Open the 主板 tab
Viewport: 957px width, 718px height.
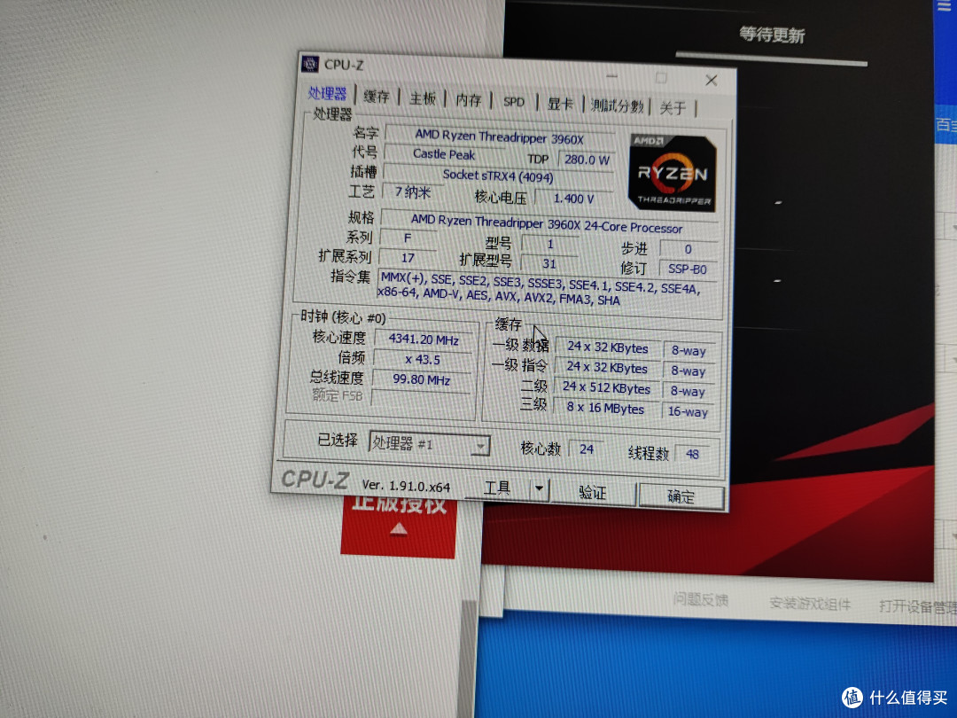[423, 98]
